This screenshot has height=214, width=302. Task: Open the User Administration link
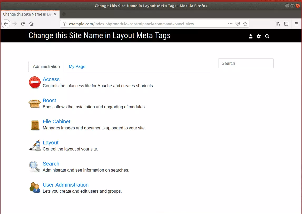click(66, 185)
